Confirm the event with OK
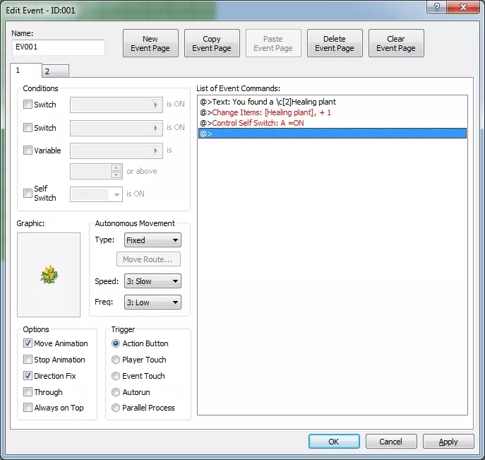 334,442
